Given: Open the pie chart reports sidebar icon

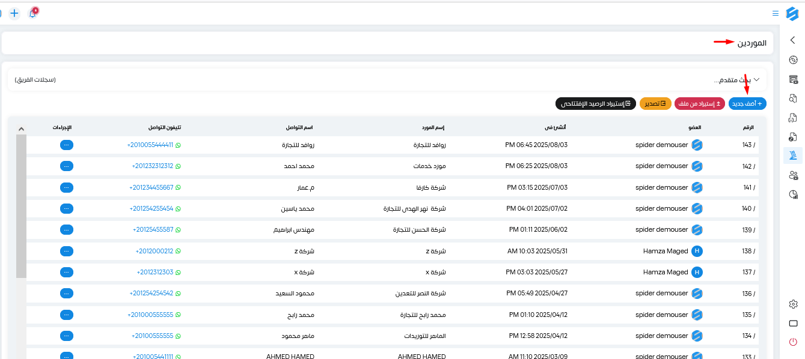Looking at the screenshot, I should click(793, 195).
